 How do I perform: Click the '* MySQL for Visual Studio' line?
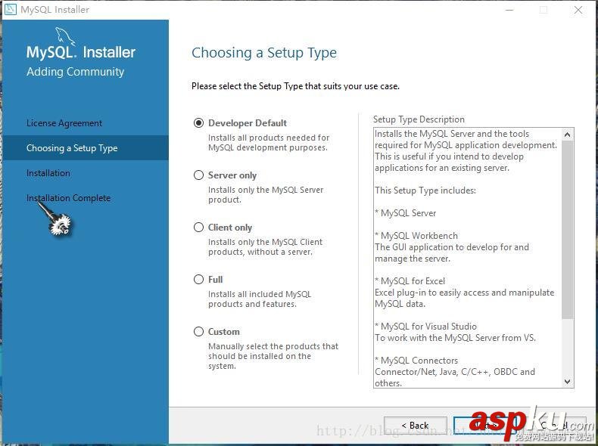pos(425,327)
